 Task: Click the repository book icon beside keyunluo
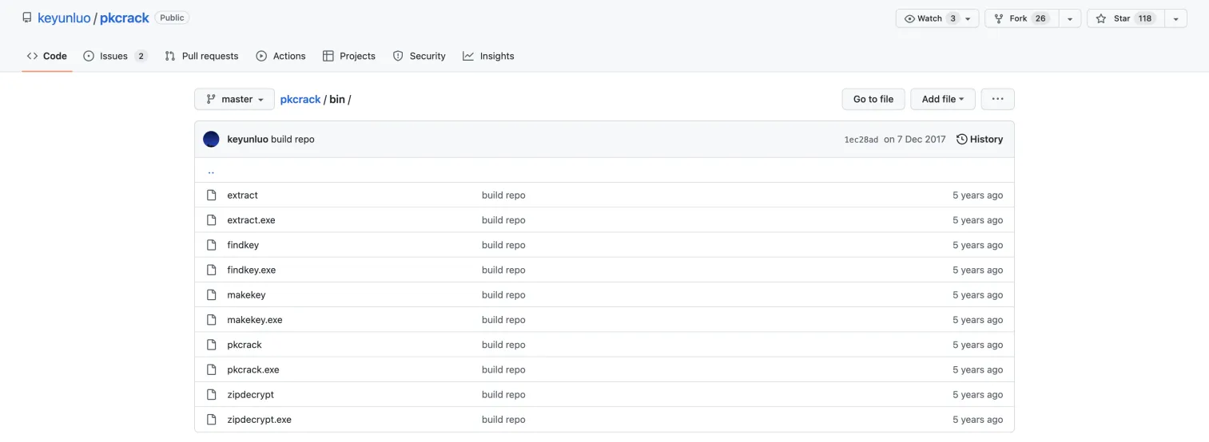click(x=27, y=18)
